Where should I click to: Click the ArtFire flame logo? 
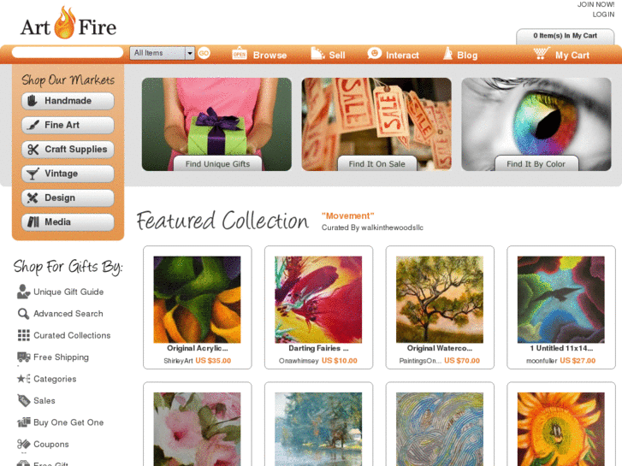68,24
